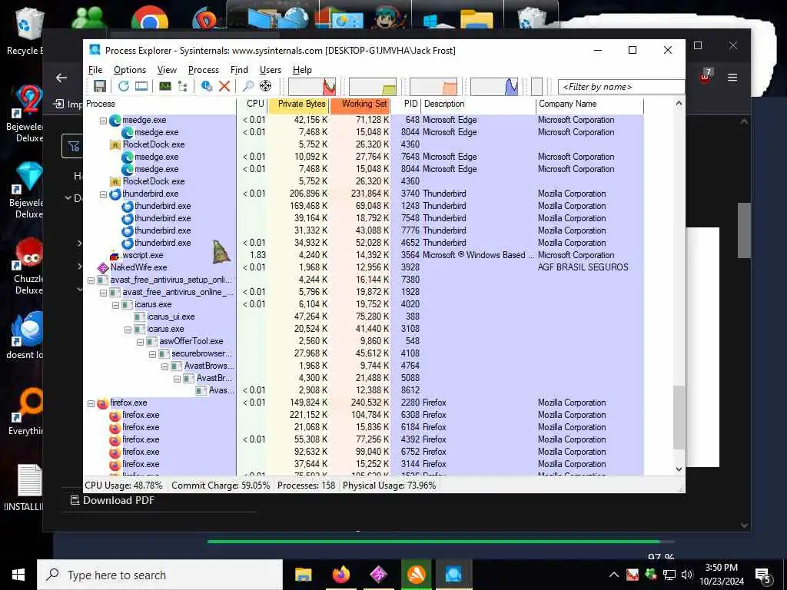Click the red extension badge icon showing 7
Screen dimensions: 787x590
tap(706, 76)
